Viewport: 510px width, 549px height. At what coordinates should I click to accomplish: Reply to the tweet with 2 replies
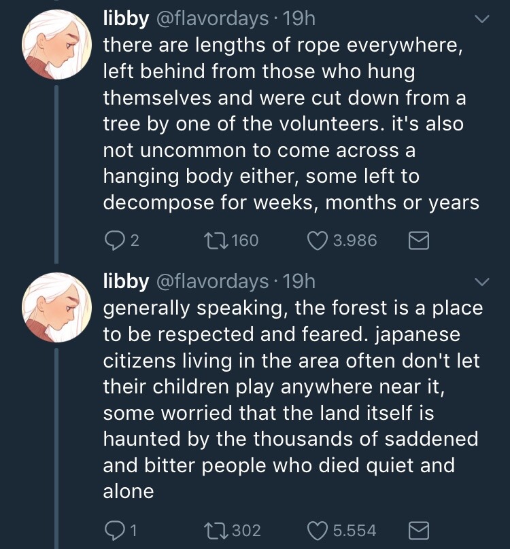click(x=114, y=240)
